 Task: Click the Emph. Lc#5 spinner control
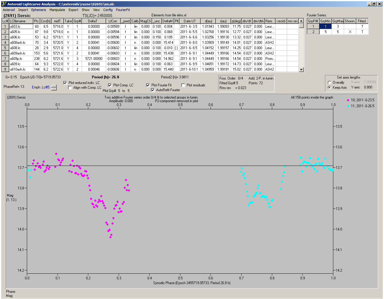click(x=54, y=88)
